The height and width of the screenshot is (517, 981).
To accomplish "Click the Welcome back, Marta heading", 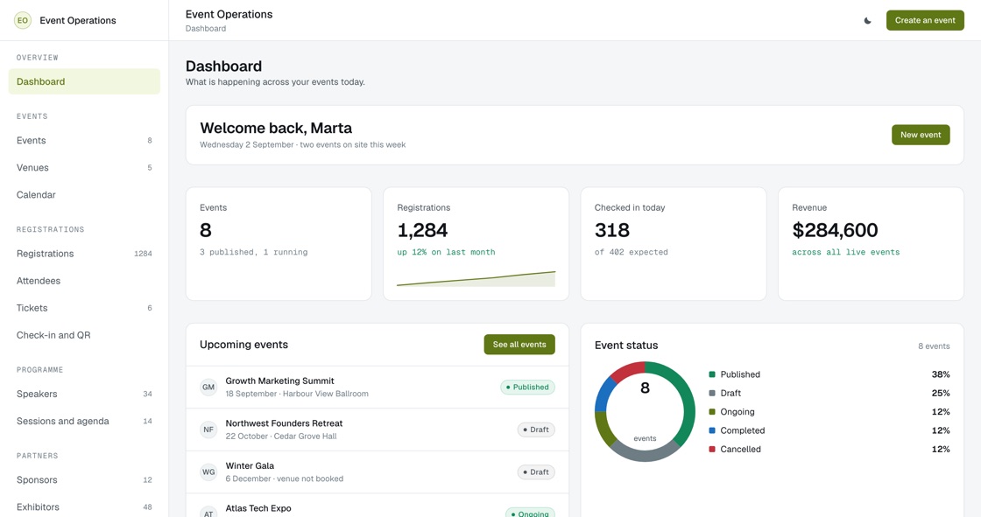I will pyautogui.click(x=276, y=128).
